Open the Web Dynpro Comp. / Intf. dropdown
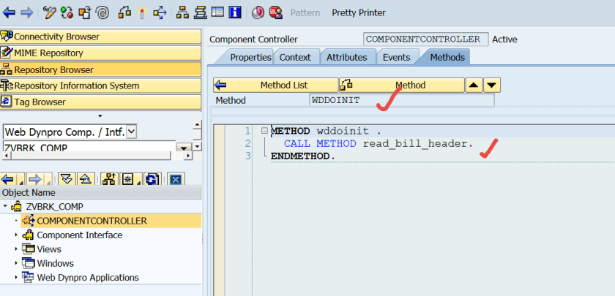The width and height of the screenshot is (615, 296). [x=132, y=132]
